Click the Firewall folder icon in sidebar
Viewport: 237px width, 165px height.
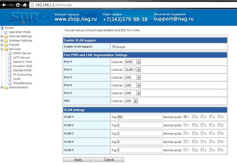(x=6, y=45)
